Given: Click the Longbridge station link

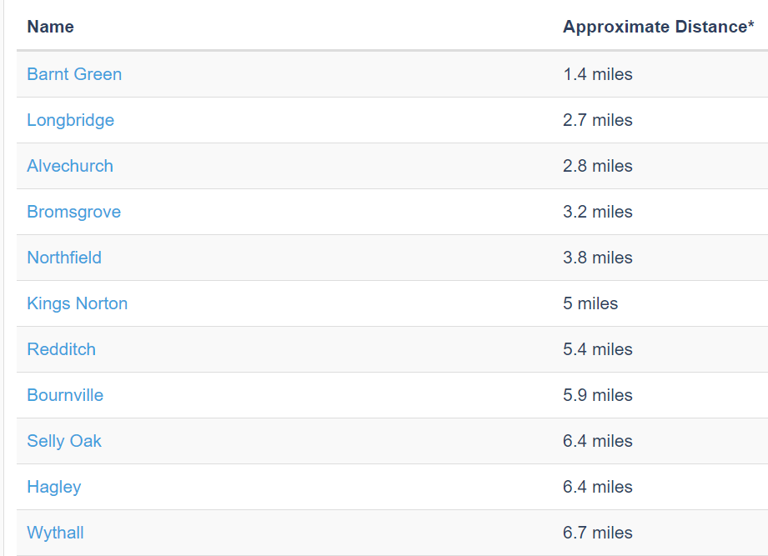Looking at the screenshot, I should (70, 120).
